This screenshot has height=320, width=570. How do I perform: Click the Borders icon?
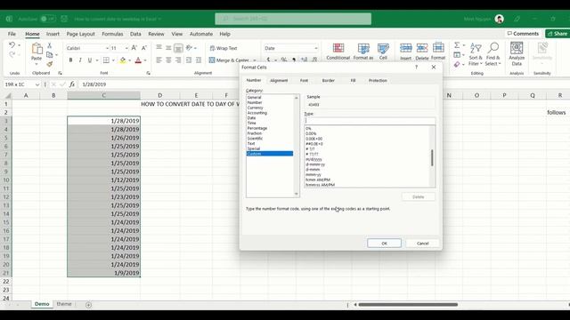coord(106,60)
